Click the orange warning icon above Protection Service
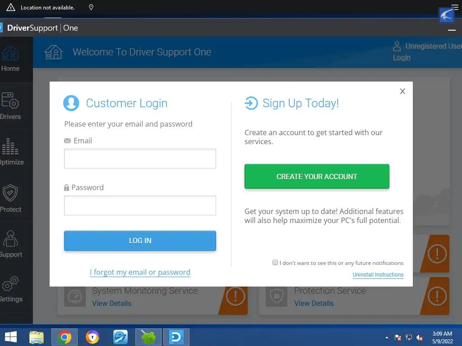The width and height of the screenshot is (462, 346). tap(437, 254)
